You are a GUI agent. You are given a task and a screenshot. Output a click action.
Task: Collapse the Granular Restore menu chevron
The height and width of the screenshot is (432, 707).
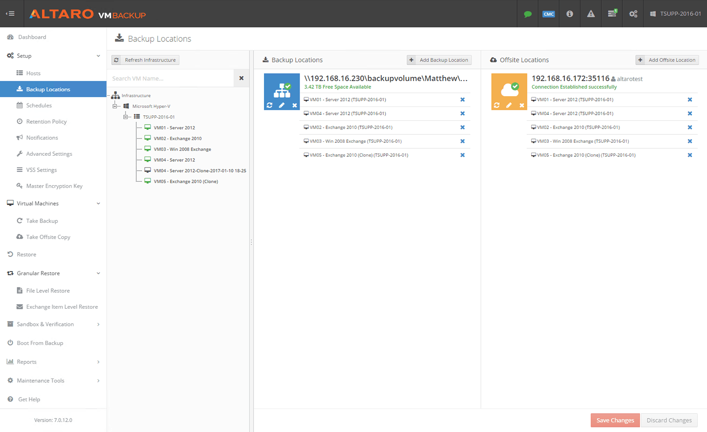pyautogui.click(x=98, y=273)
